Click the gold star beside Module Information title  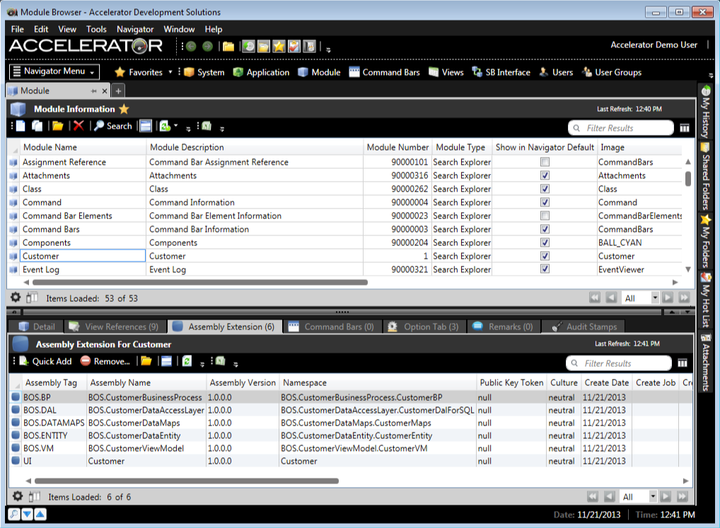tap(124, 109)
